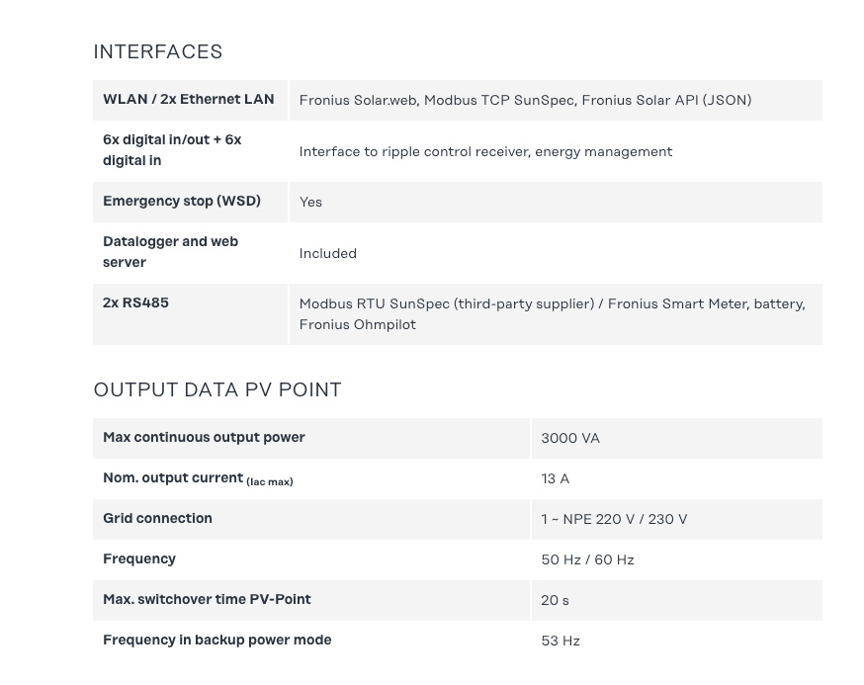Screen dimensions: 864x685
Task: Click the ripple control receiver description text
Action: click(485, 151)
